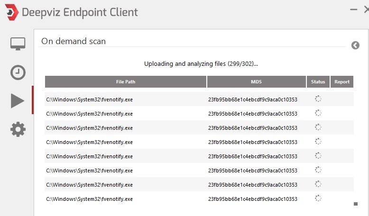Click the red Deepviz logo icon
Viewport: 369px width, 216px height.
point(10,11)
